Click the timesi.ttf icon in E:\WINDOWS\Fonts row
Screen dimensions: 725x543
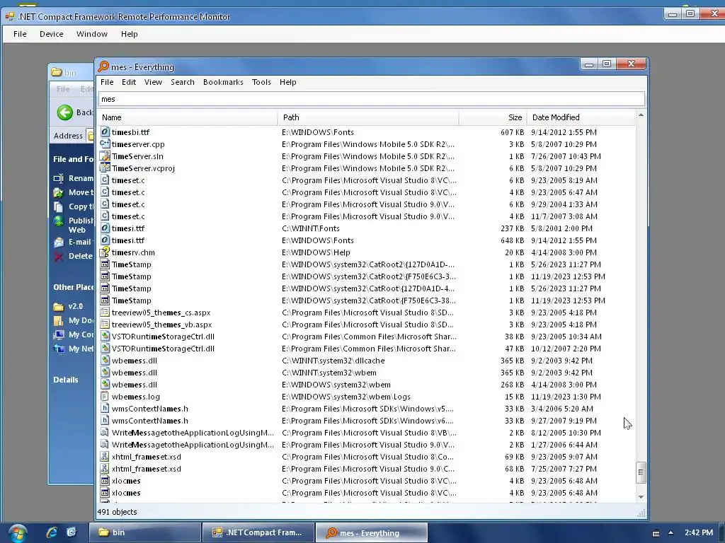(x=105, y=240)
